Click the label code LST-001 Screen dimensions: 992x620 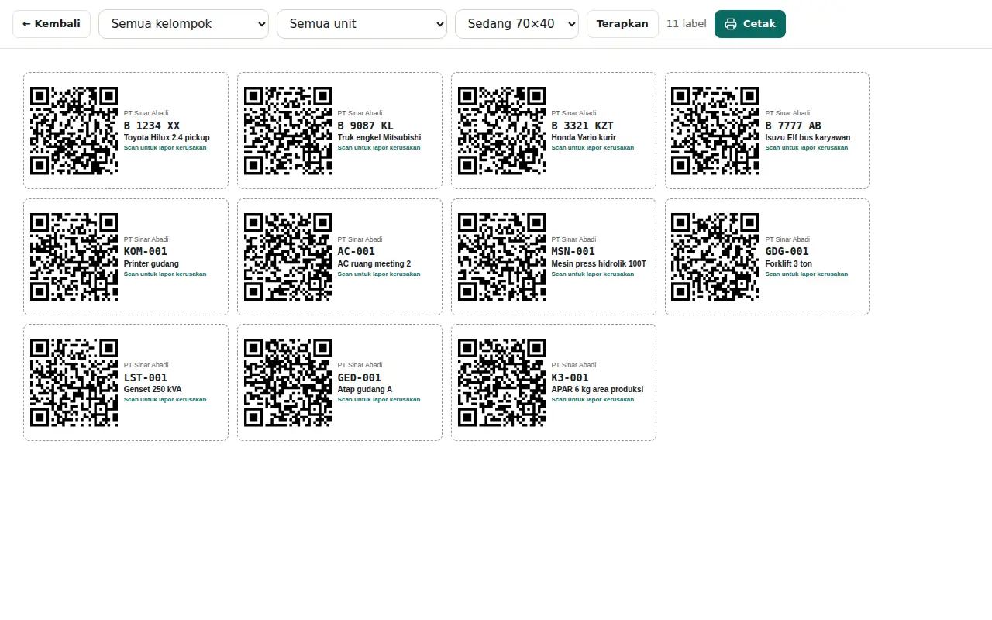point(146,377)
